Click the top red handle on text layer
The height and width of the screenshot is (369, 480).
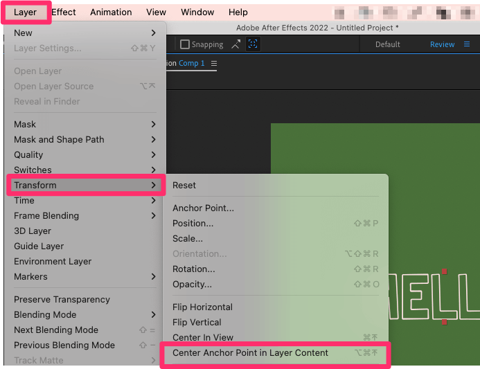[445, 271]
